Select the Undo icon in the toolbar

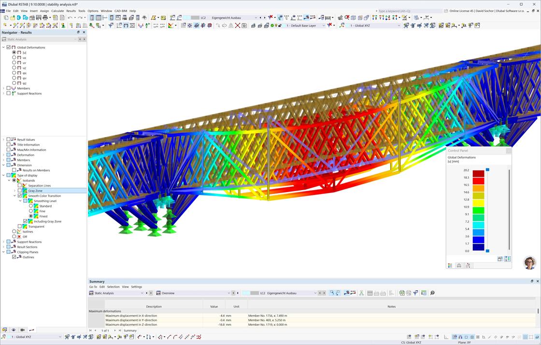69,17
